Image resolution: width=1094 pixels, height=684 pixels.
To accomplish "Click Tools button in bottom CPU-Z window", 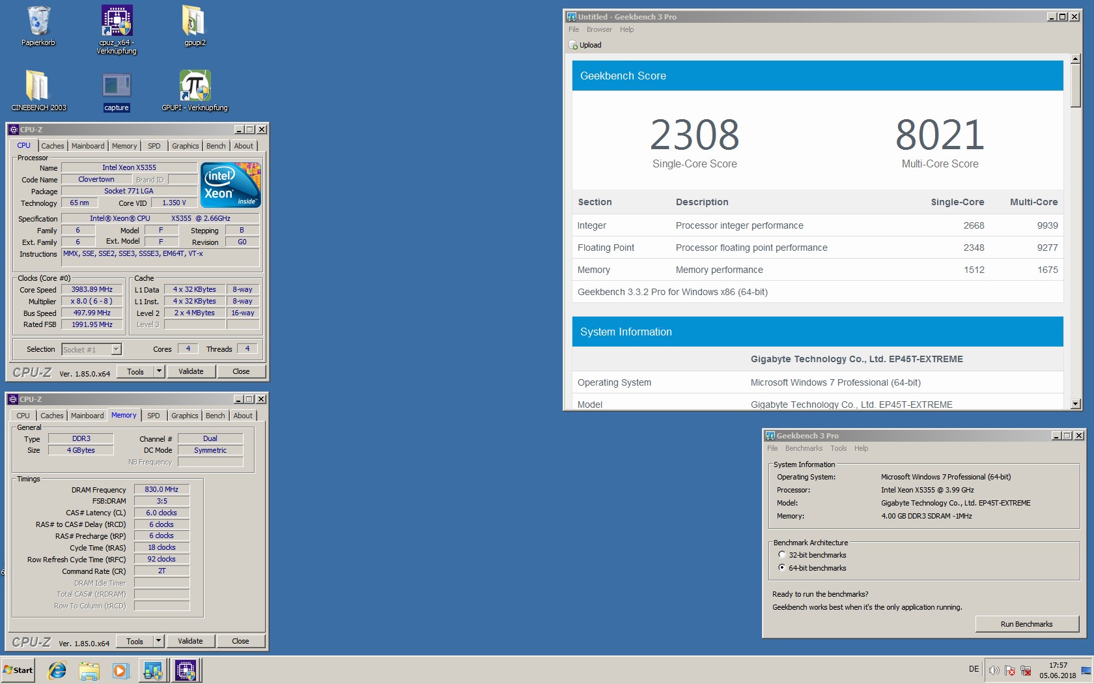I will pos(135,641).
